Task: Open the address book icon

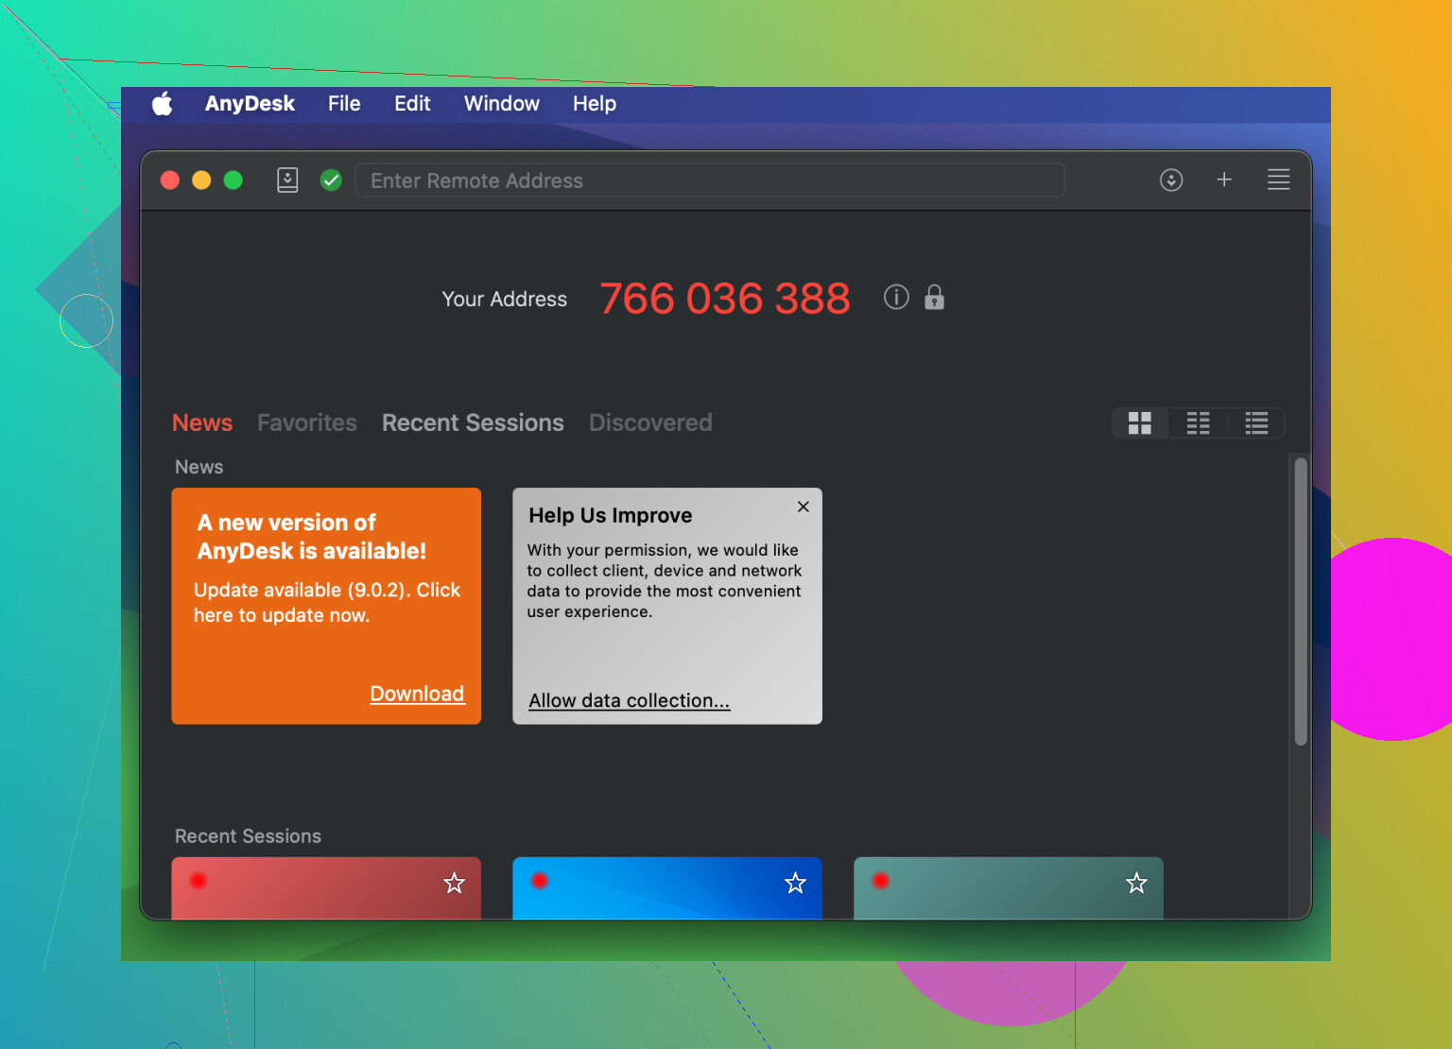Action: point(287,180)
